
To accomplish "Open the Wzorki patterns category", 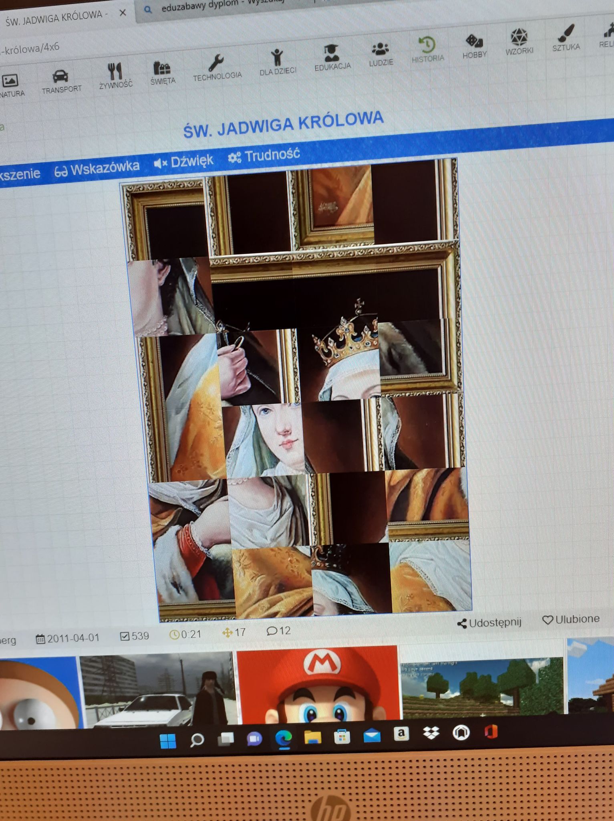I will tap(519, 42).
